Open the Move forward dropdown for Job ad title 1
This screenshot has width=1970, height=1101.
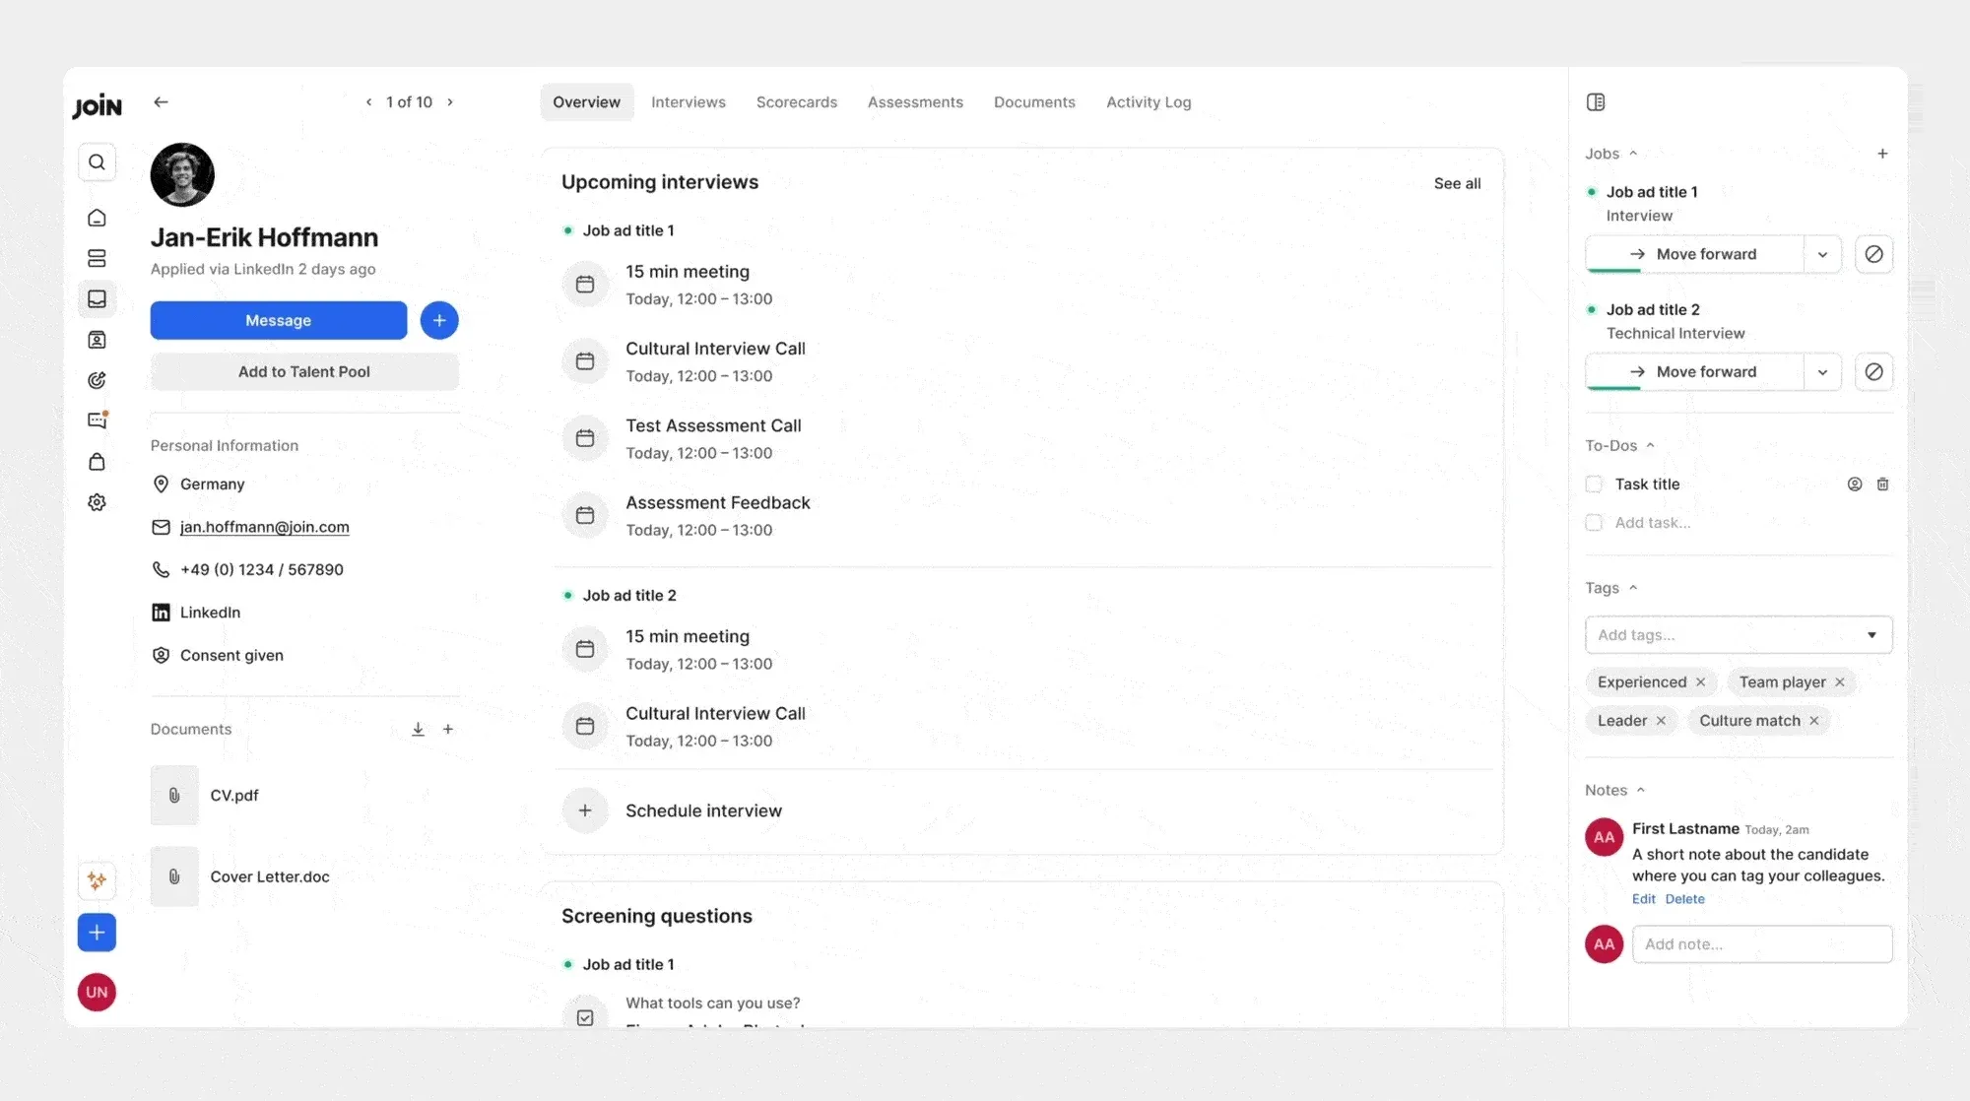1822,254
